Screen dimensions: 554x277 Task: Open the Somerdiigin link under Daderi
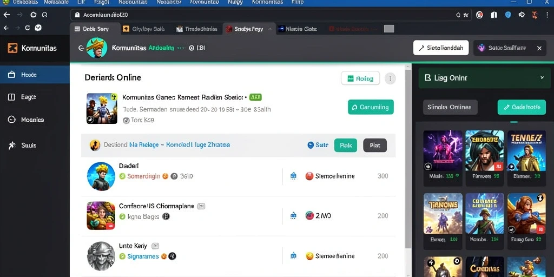tap(143, 176)
